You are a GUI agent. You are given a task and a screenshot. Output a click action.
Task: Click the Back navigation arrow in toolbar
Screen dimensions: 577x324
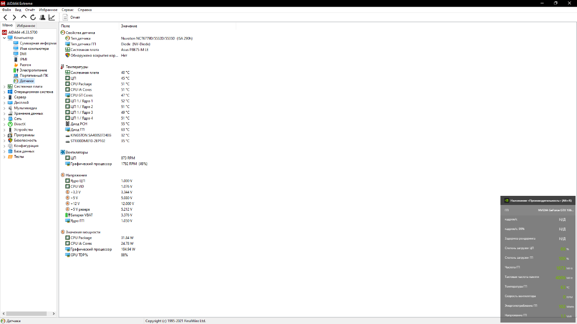point(5,17)
